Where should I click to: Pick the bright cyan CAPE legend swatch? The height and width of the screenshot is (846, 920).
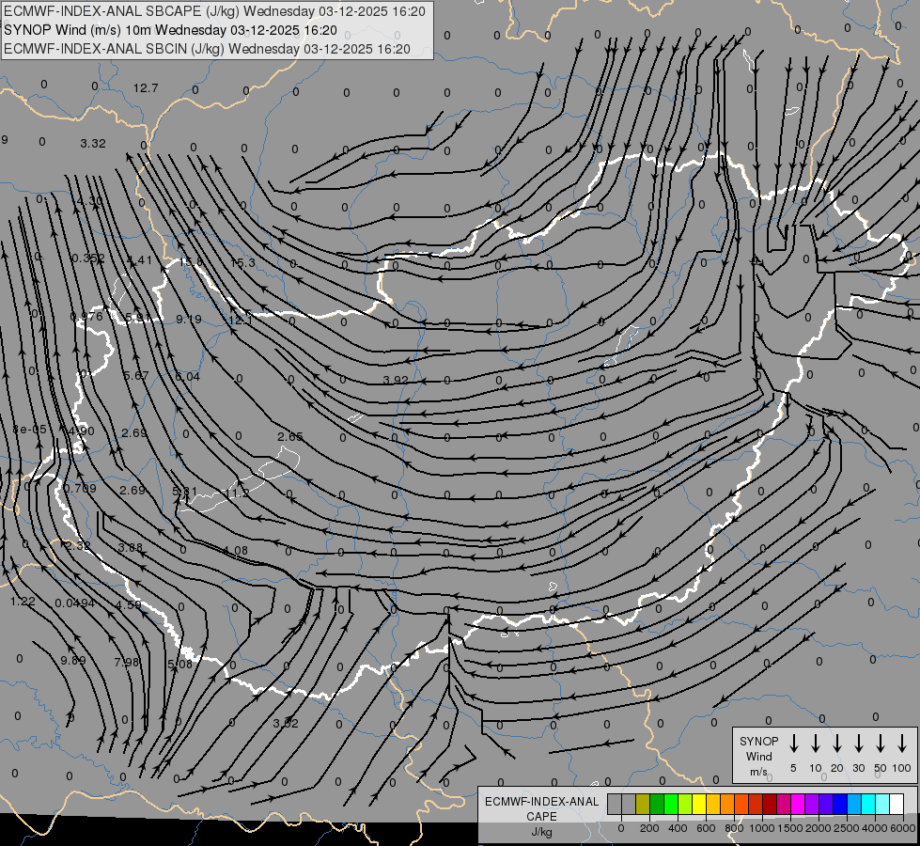867,804
